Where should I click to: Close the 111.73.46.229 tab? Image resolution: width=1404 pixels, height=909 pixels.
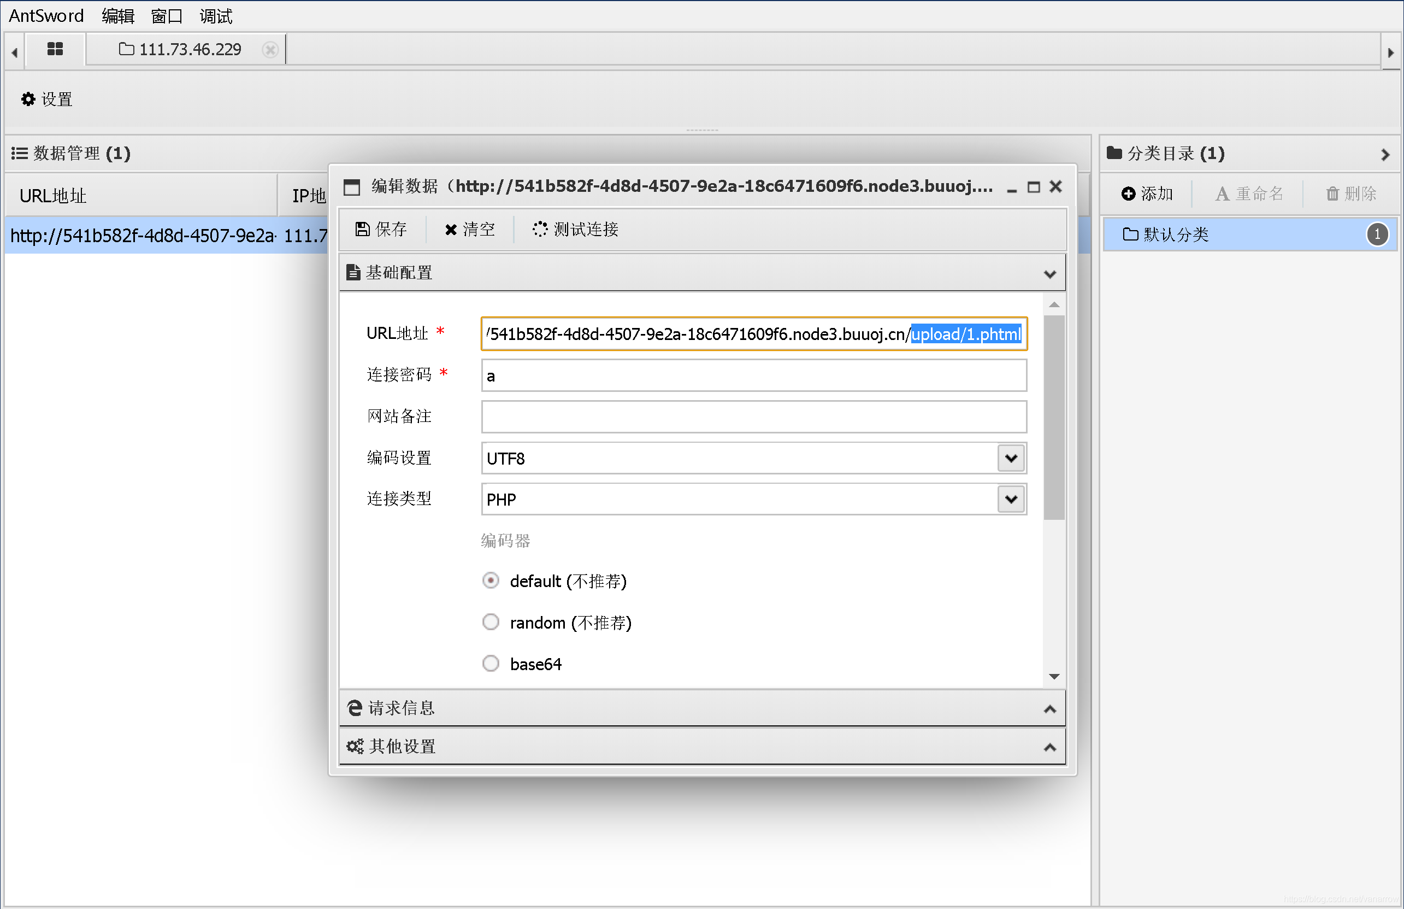click(270, 50)
